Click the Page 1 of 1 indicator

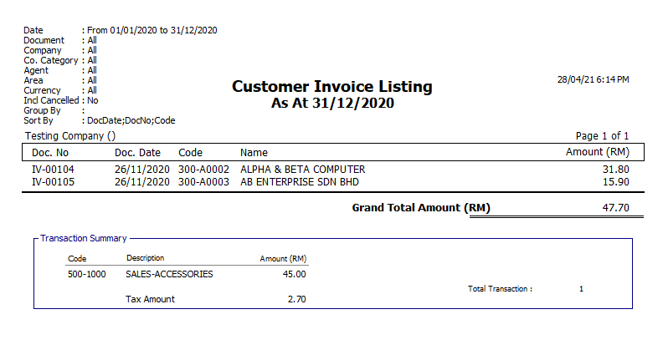click(603, 135)
